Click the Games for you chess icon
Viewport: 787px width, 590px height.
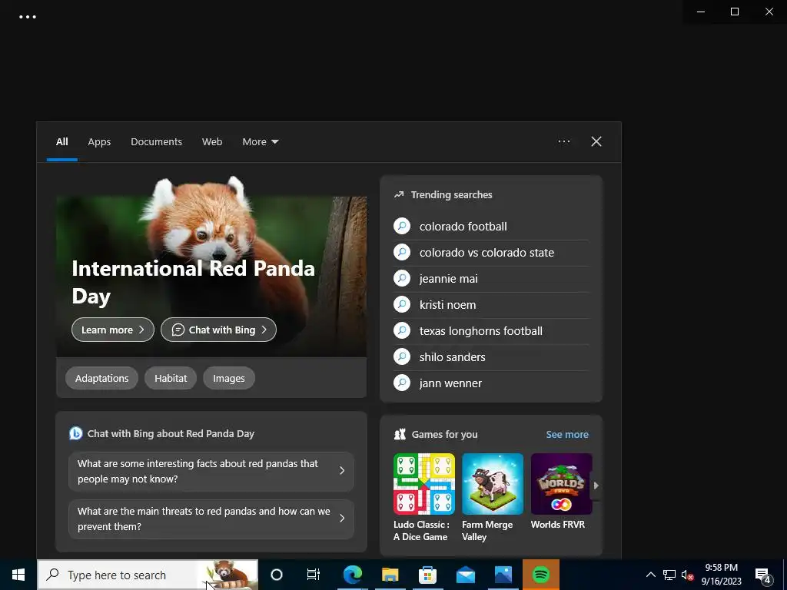pos(400,435)
